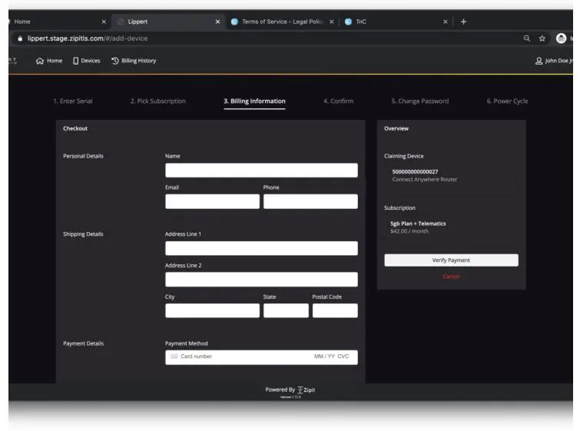Close the Terms of Service tab
This screenshot has height=431, width=580.
pyautogui.click(x=331, y=22)
